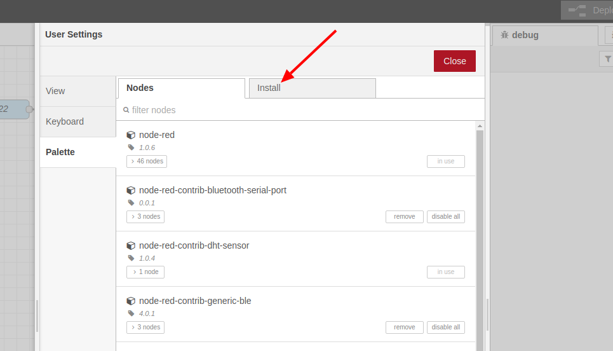The image size is (613, 351).
Task: Open the debug filter funnel button
Action: [x=607, y=59]
